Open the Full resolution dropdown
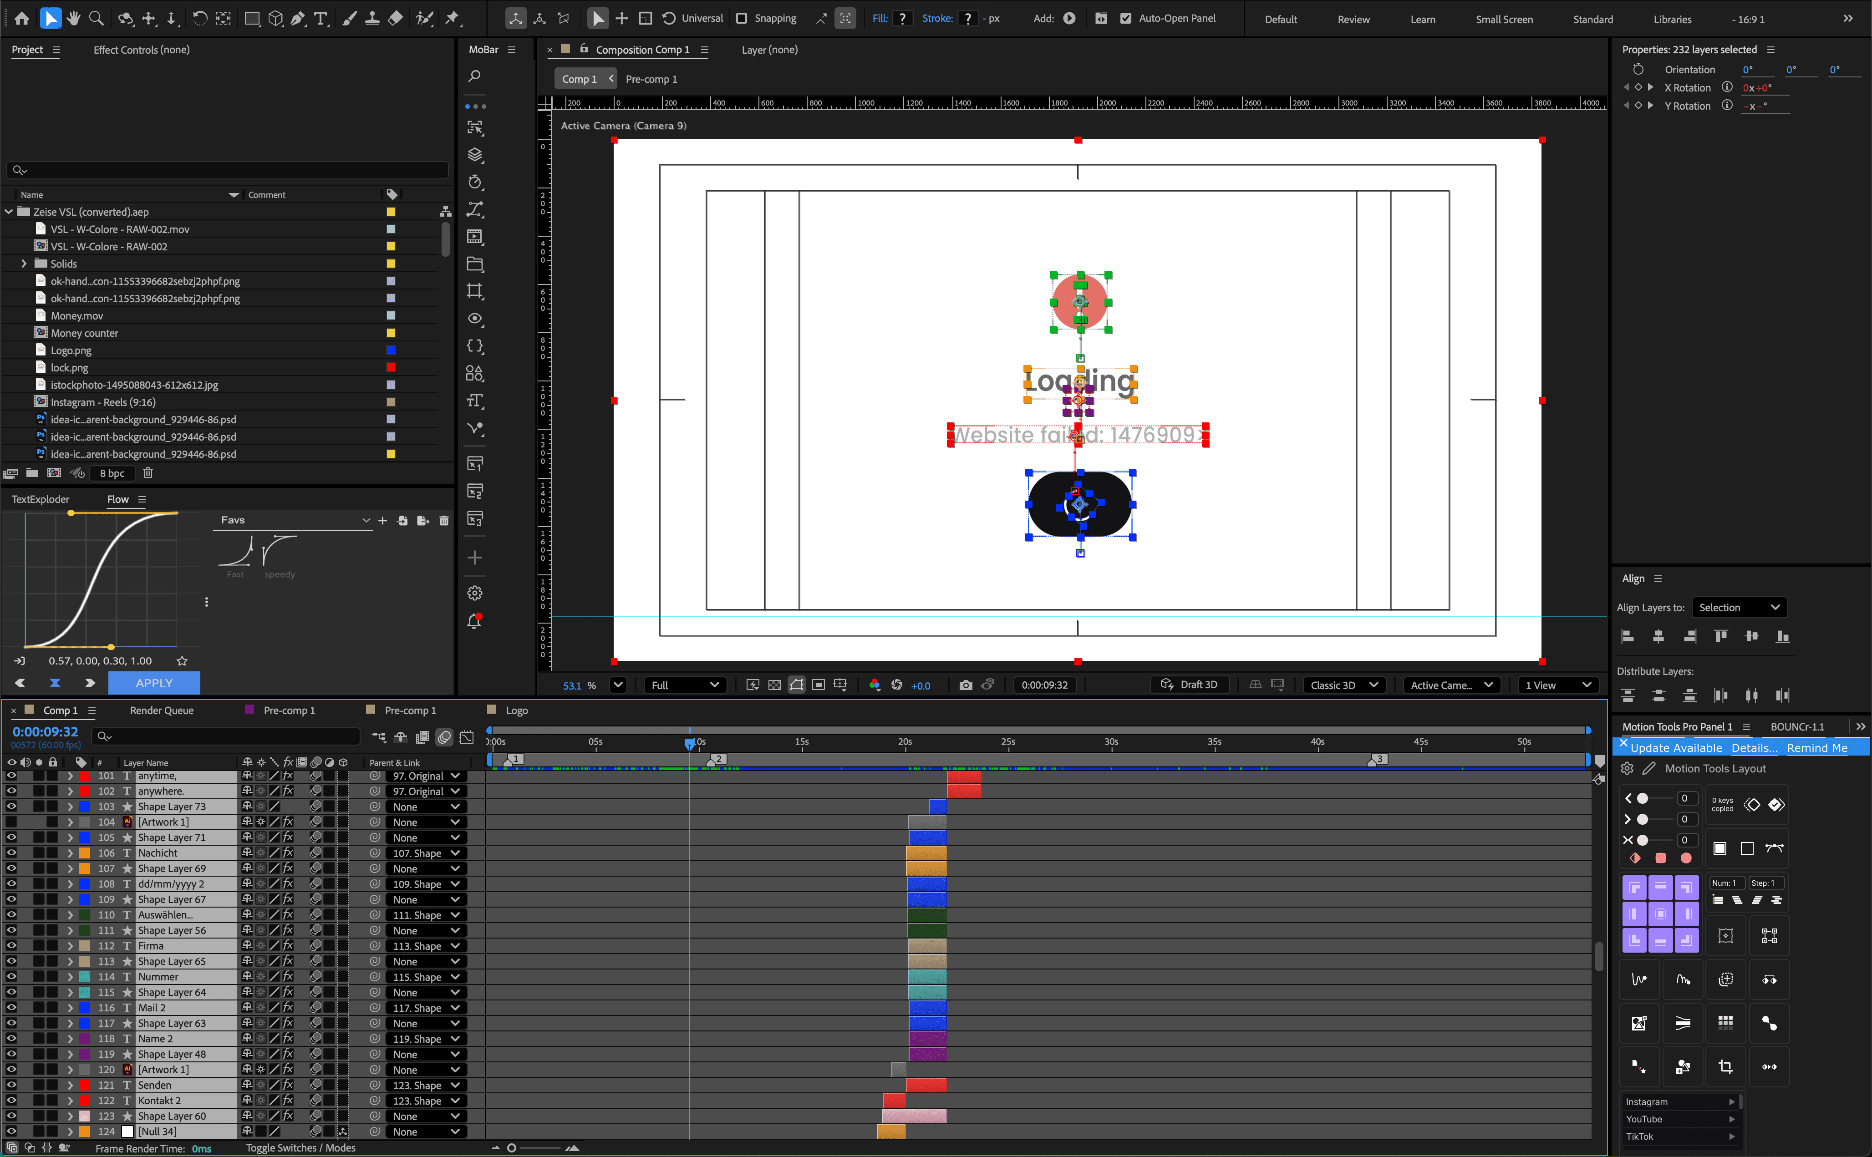The width and height of the screenshot is (1872, 1157). [684, 685]
